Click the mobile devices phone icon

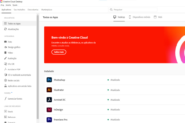[130, 17]
